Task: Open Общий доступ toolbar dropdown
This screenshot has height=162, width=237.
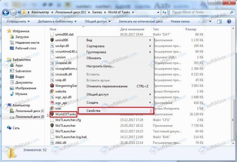Action: (x=98, y=22)
